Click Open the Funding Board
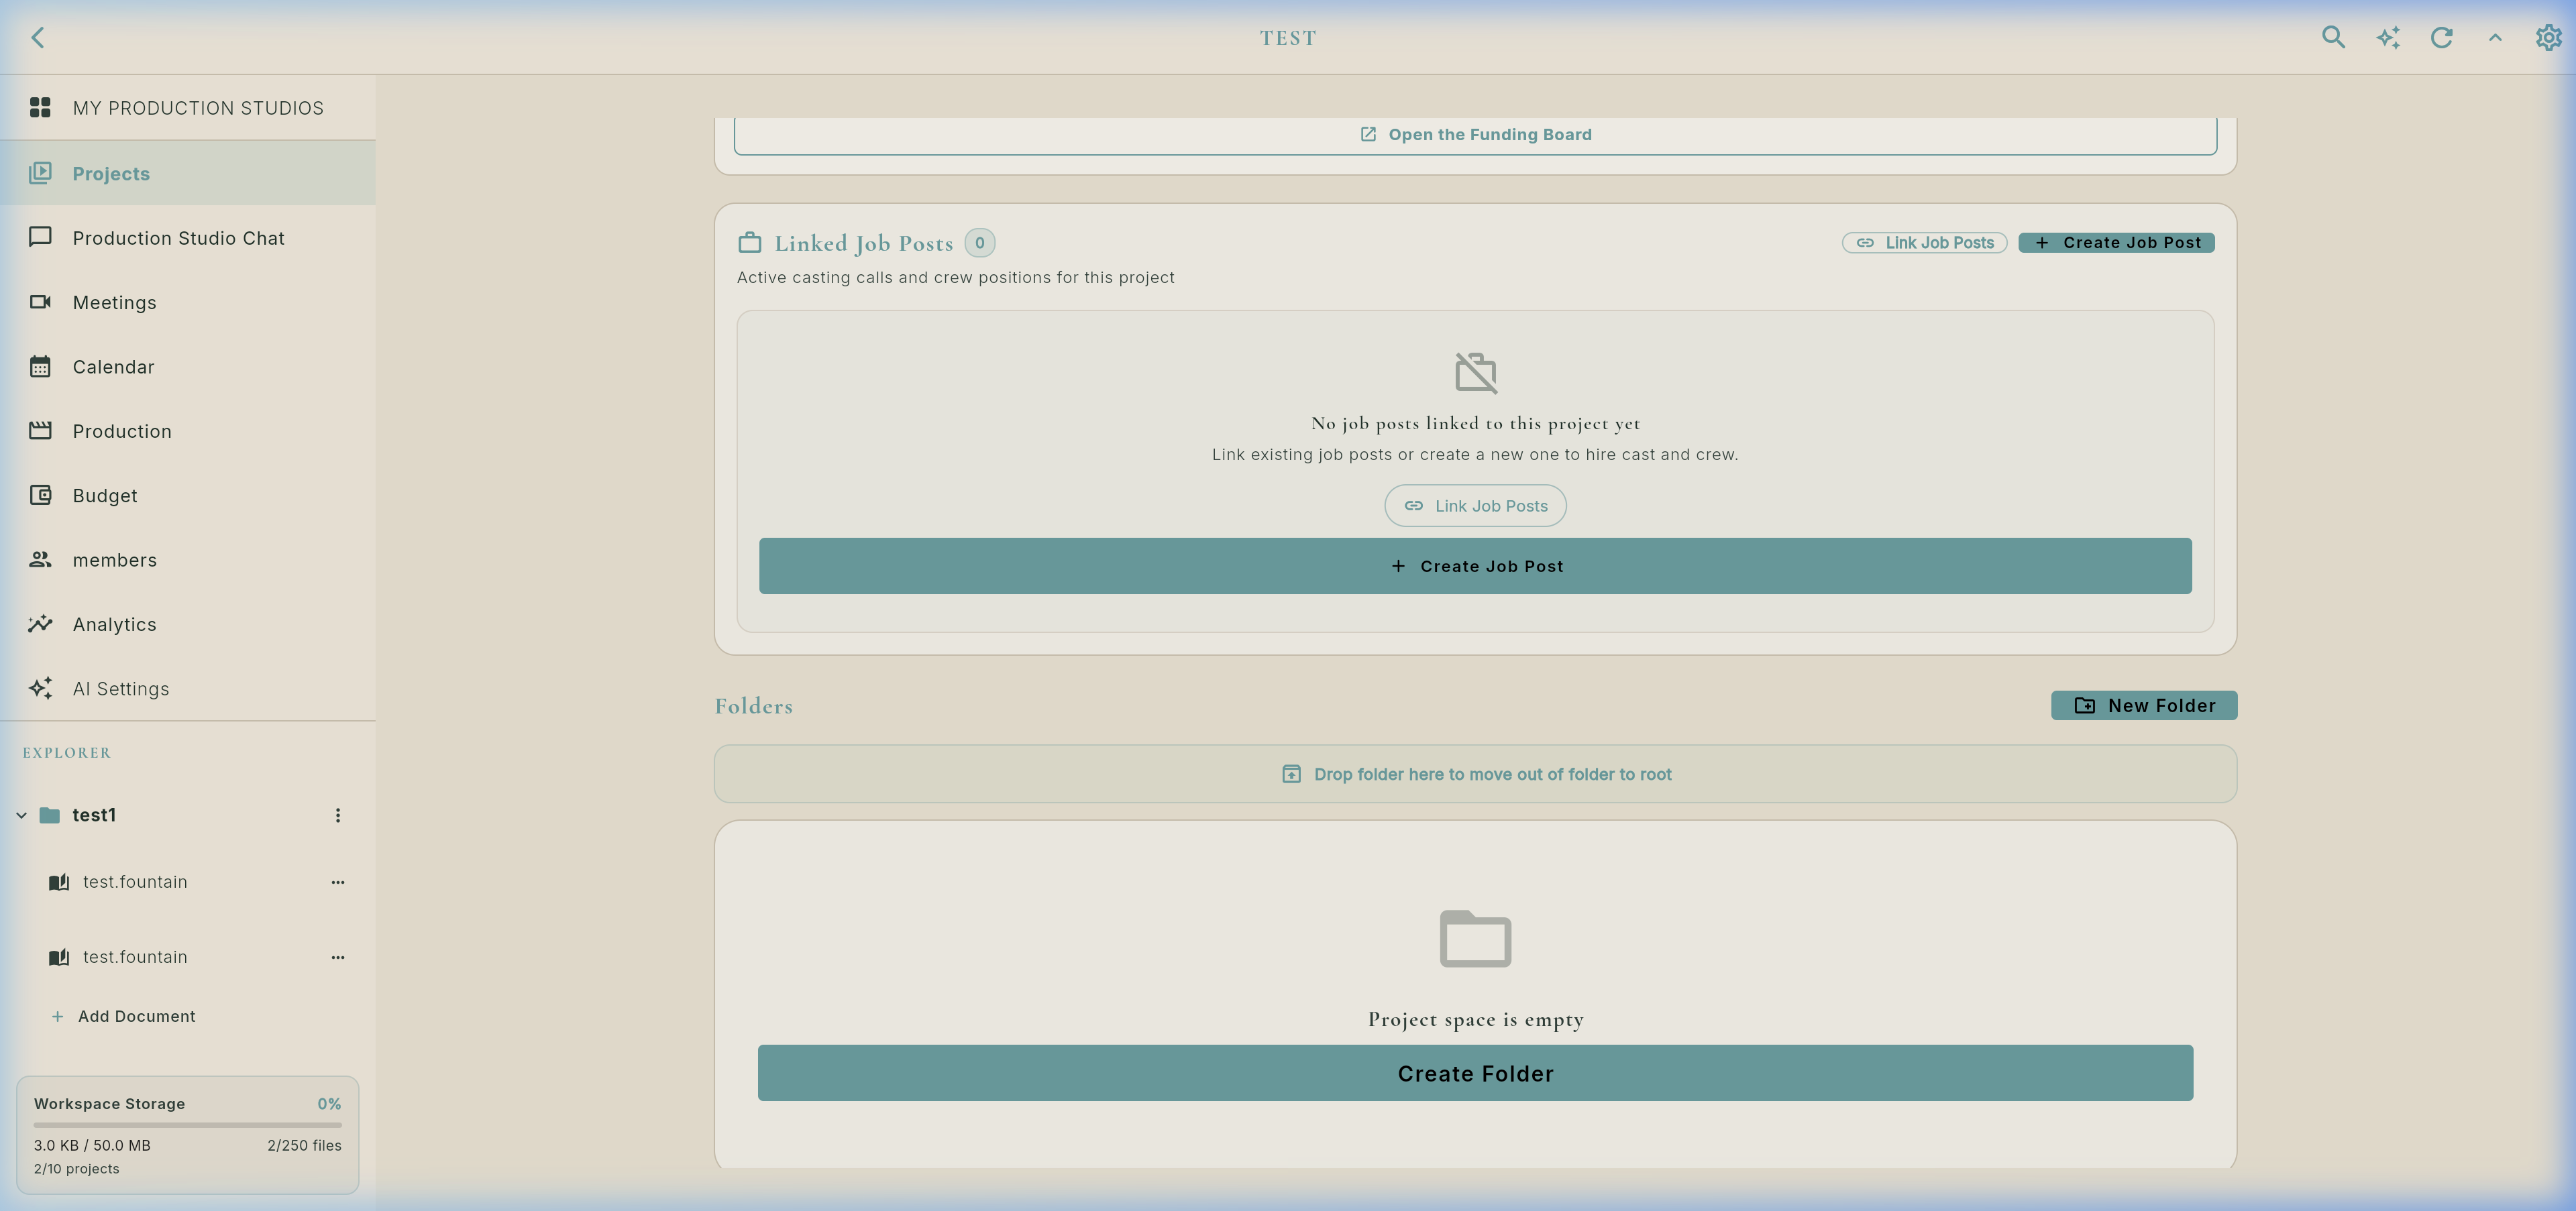Viewport: 2576px width, 1211px height. coord(1475,135)
